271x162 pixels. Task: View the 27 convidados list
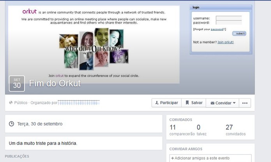236,130
